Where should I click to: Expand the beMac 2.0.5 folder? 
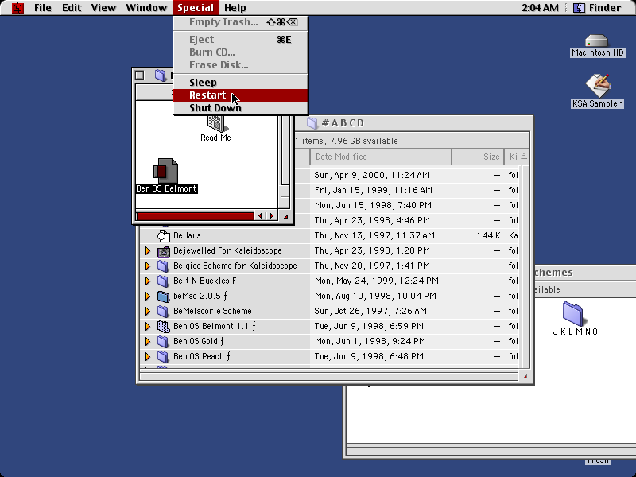click(148, 297)
